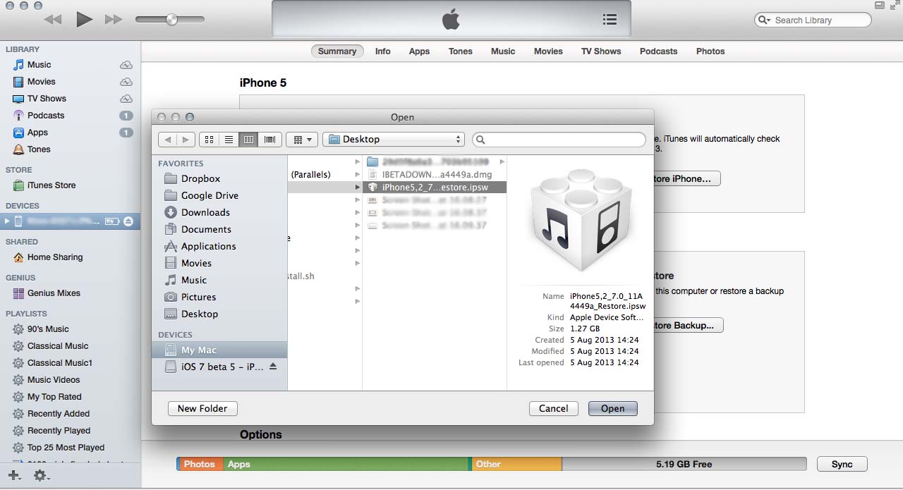903x490 pixels.
Task: Switch to the Podcasts tab
Action: click(x=658, y=51)
